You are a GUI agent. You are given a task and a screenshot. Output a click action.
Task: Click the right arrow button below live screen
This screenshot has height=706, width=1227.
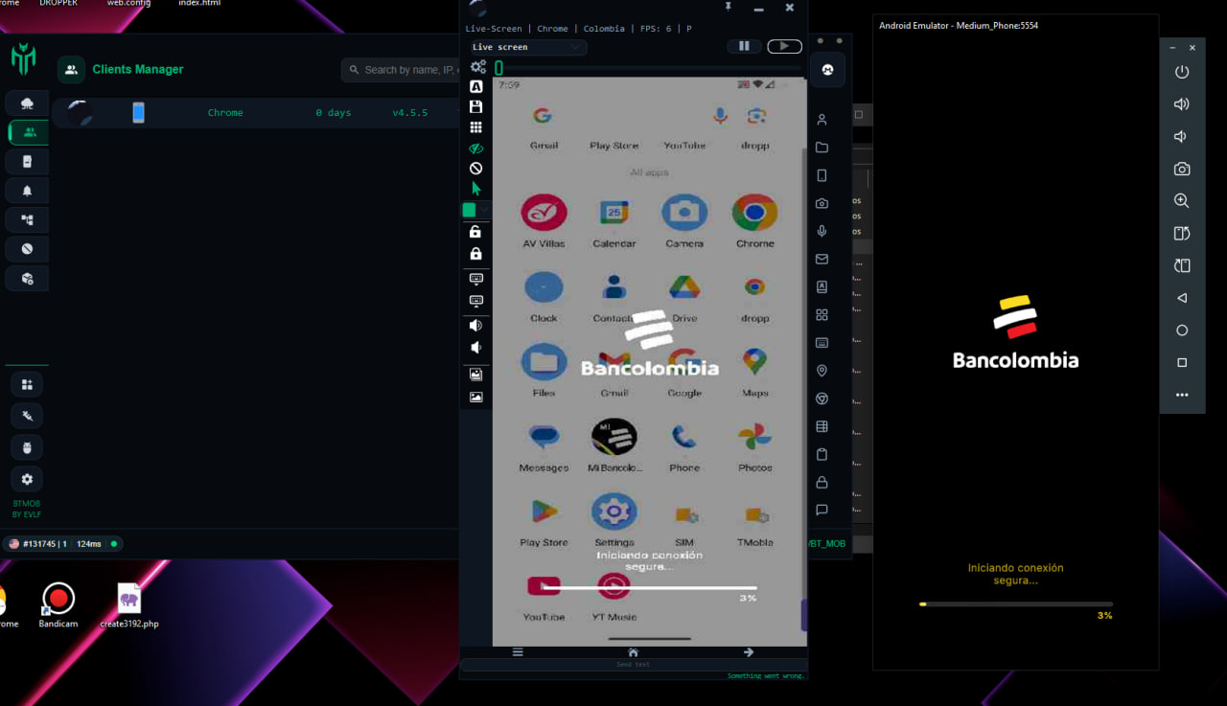pyautogui.click(x=749, y=652)
